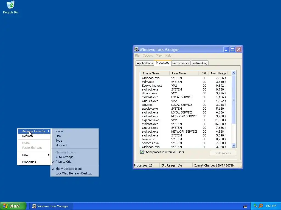Screen dimensions: 281x210
Task: Select the explorer.exe process row
Action: pyautogui.click(x=186, y=120)
